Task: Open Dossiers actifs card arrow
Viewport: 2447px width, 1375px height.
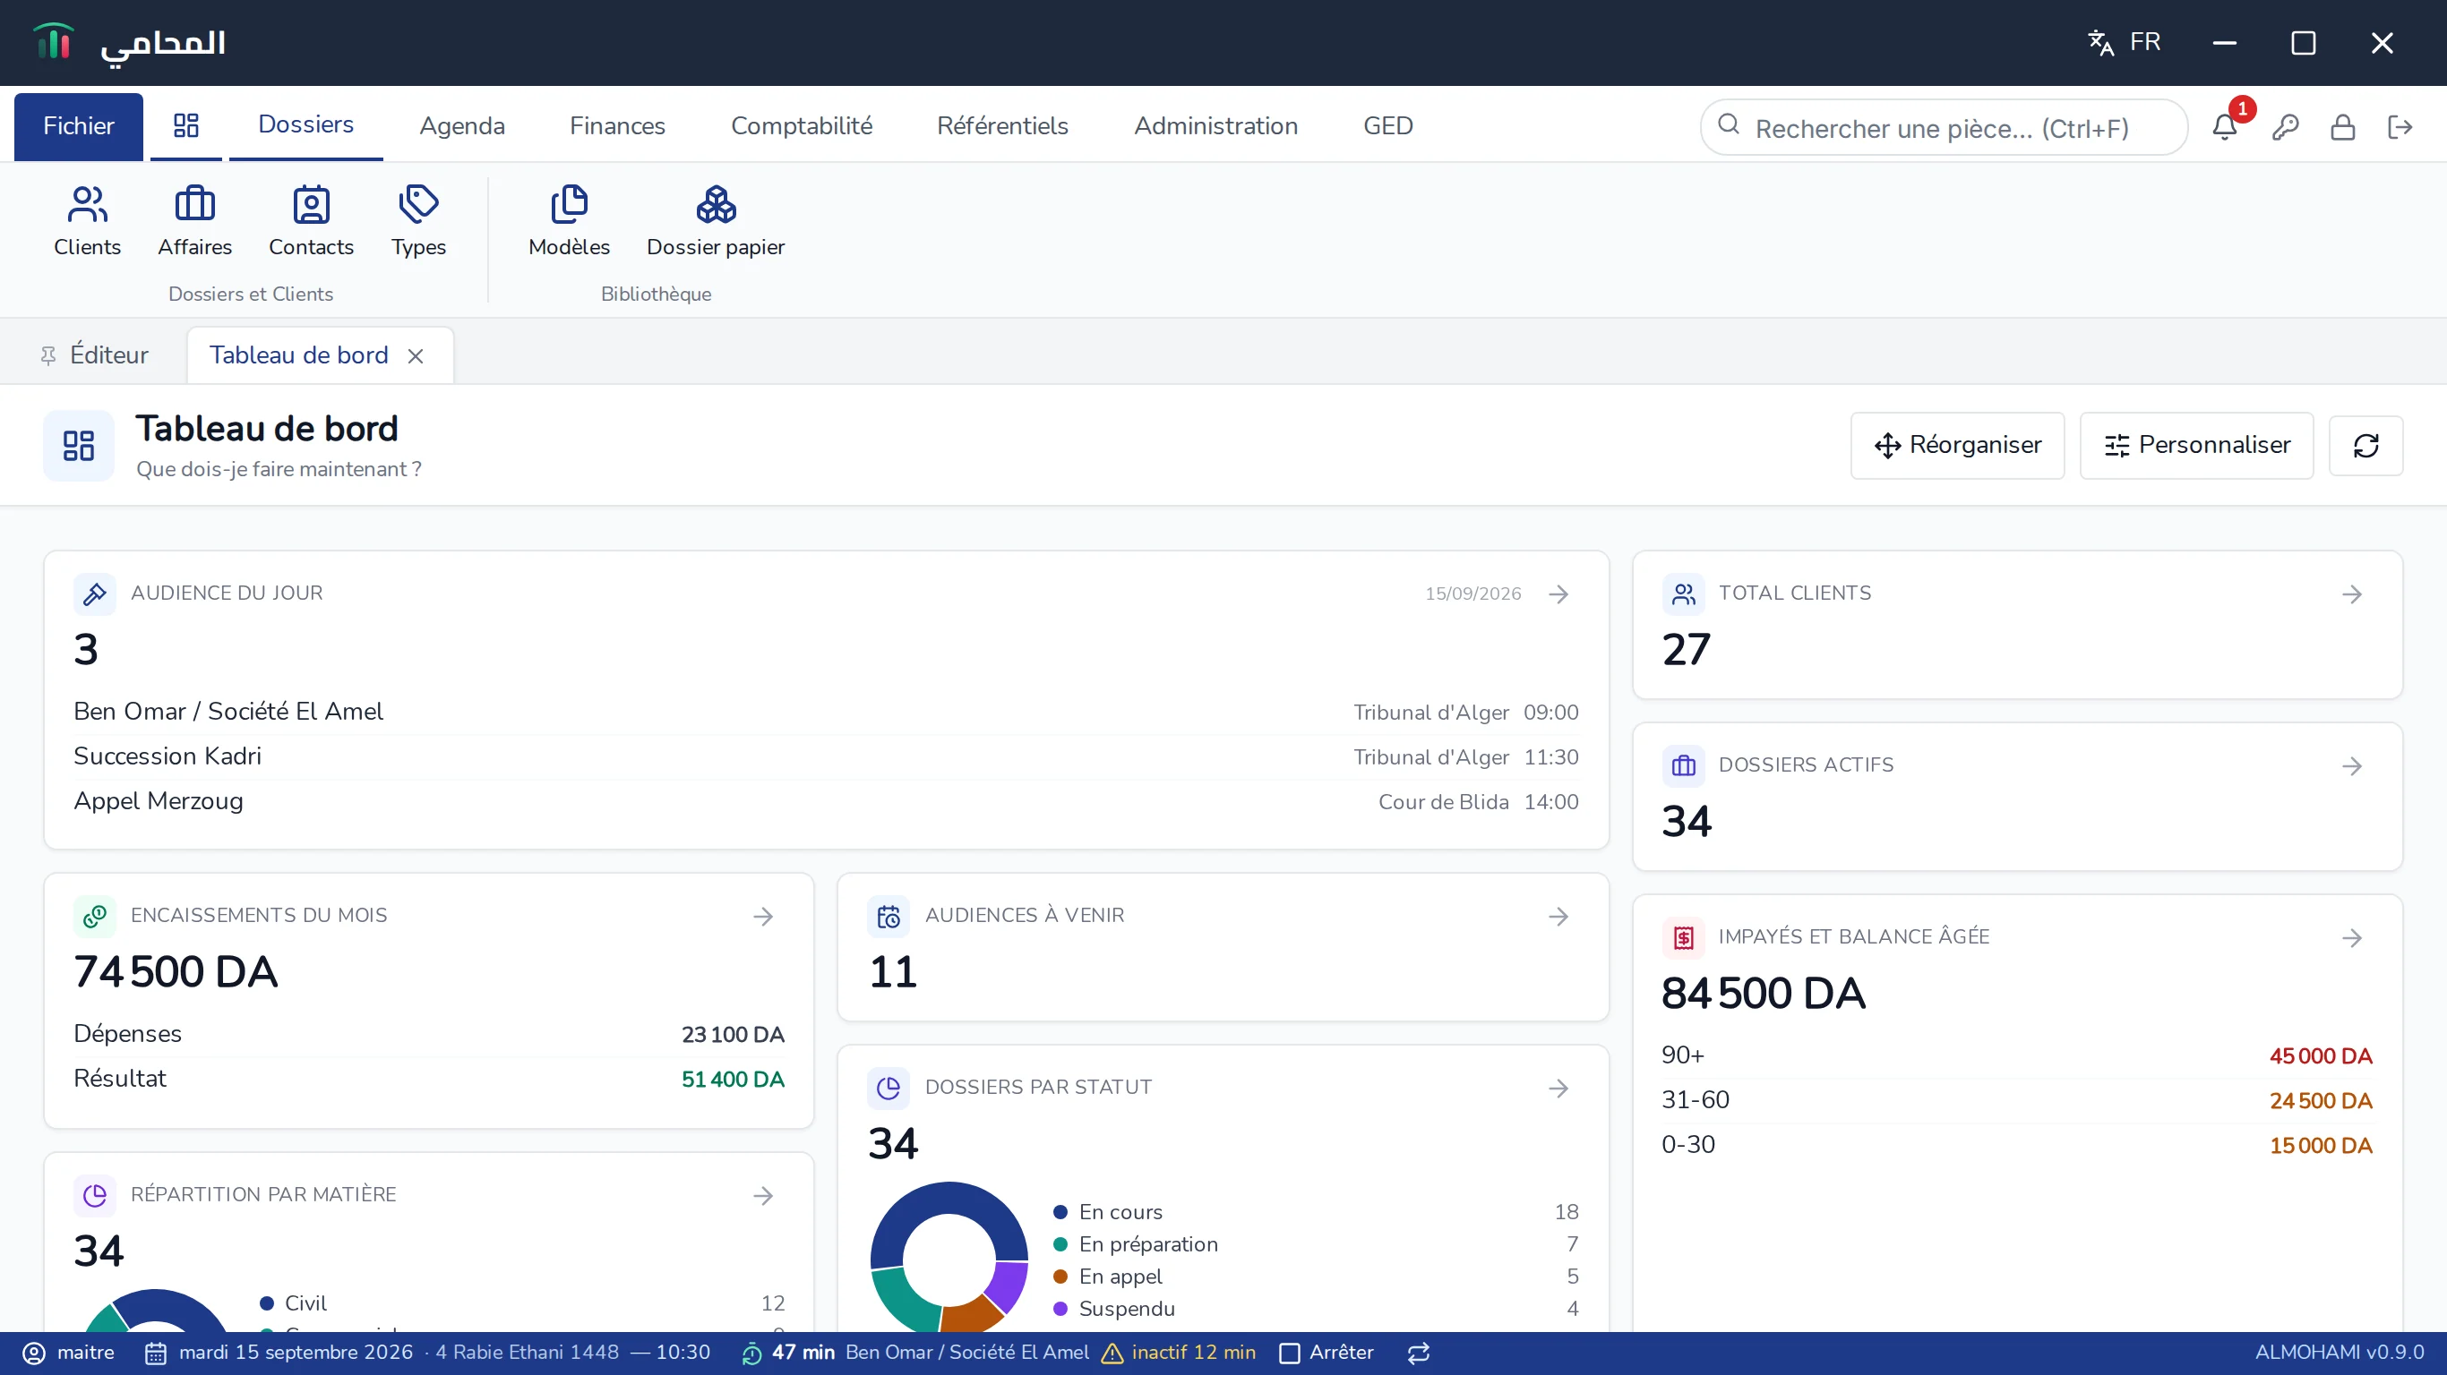Action: pos(2352,766)
